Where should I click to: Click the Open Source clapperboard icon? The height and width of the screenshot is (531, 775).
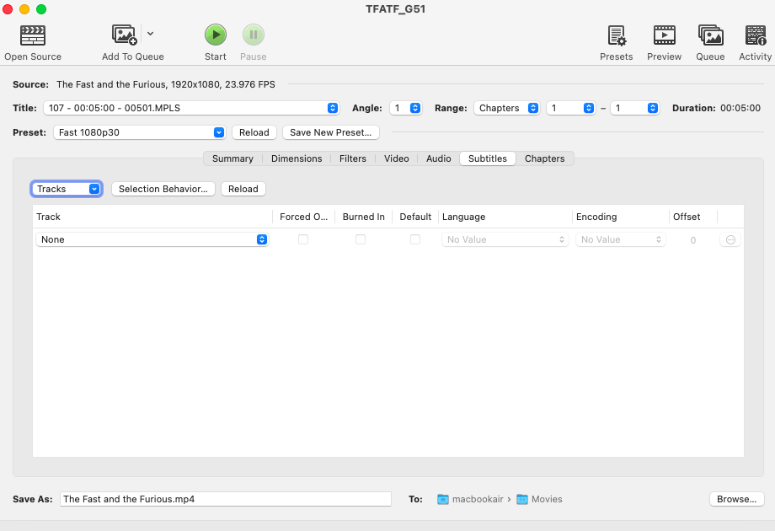click(x=33, y=35)
